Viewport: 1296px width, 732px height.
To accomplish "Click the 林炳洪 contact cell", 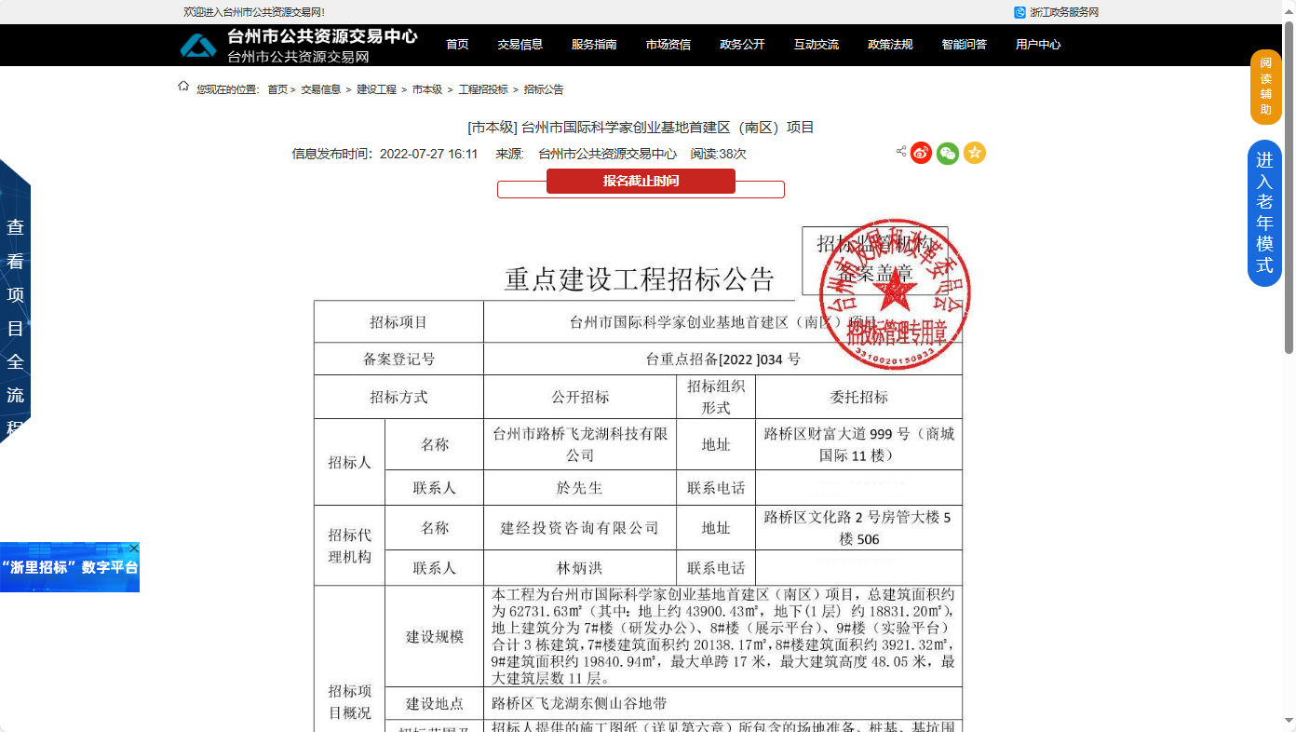I will [580, 568].
